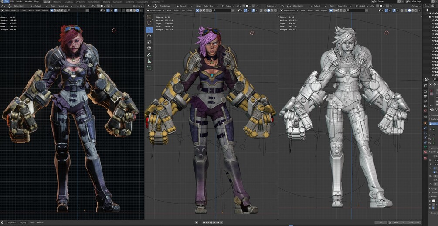Click the End frame field showing 100
Screen dimensions: 438x226
(x=414, y=223)
